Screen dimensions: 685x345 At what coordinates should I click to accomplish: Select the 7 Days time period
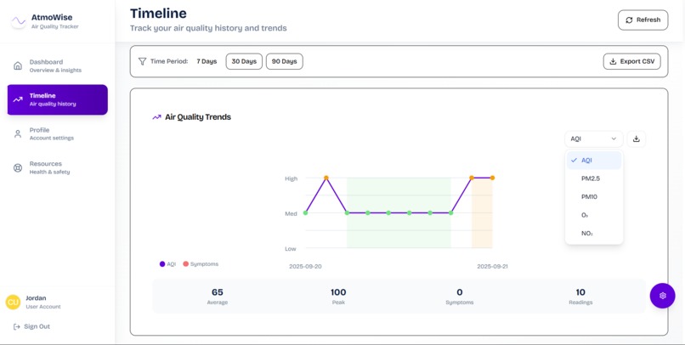pos(207,61)
